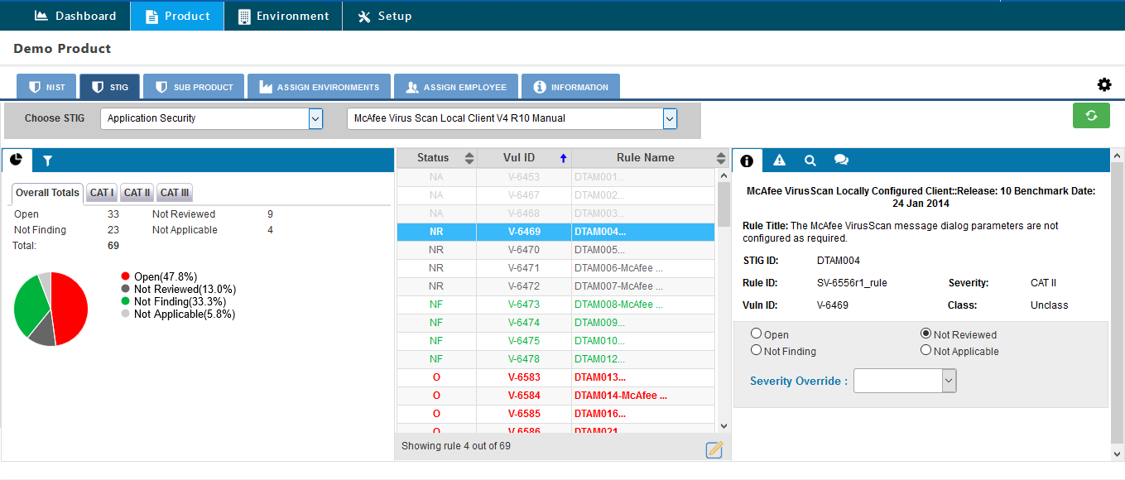Expand the Application Security dropdown

(x=211, y=119)
